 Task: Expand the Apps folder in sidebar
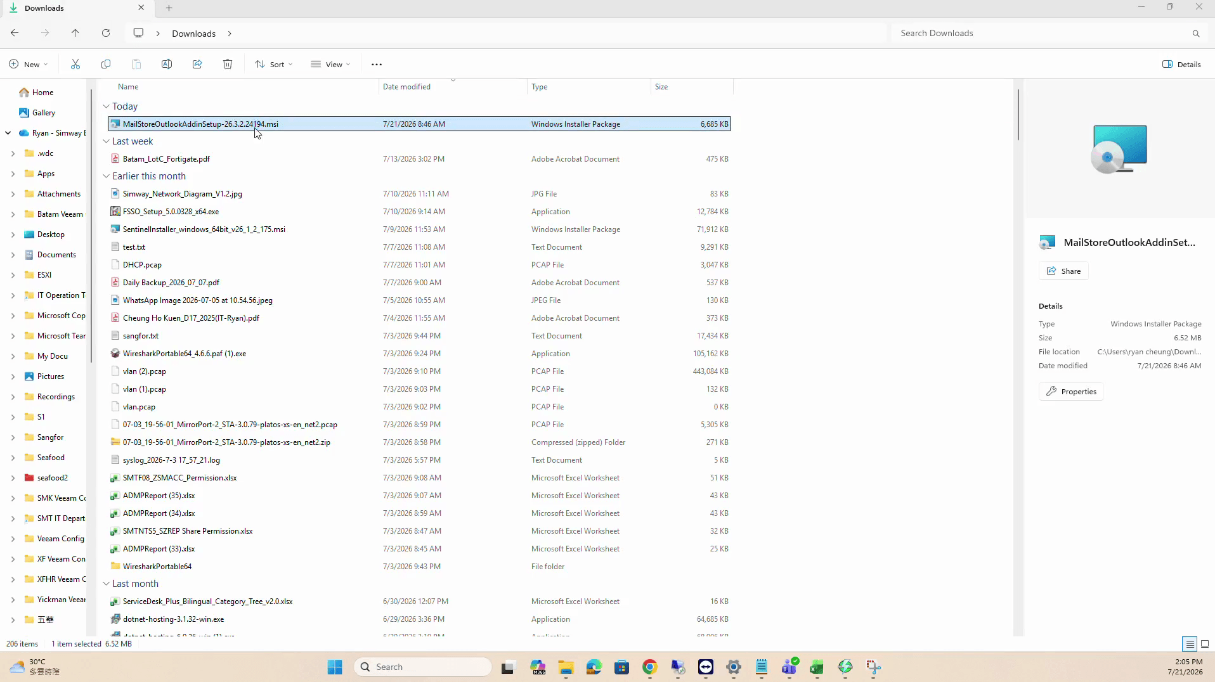click(13, 174)
